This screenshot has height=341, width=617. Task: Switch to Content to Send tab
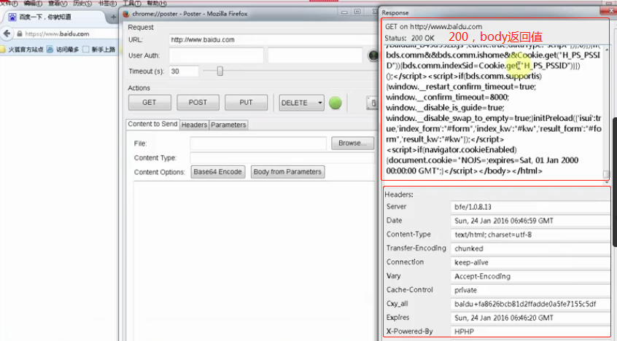coord(152,124)
